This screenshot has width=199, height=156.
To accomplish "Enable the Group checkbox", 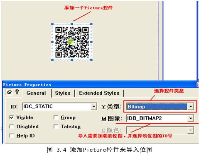I will (56, 118).
